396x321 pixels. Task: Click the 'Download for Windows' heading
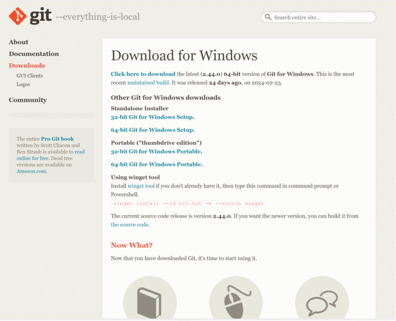pos(184,55)
